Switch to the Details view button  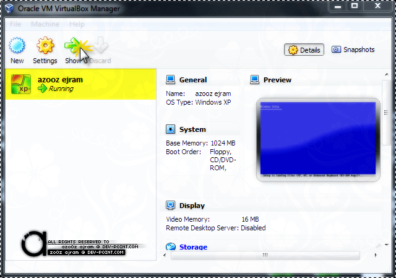(x=304, y=50)
